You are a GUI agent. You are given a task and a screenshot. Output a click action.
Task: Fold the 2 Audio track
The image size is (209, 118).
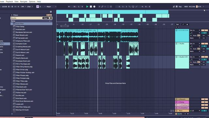(176, 44)
